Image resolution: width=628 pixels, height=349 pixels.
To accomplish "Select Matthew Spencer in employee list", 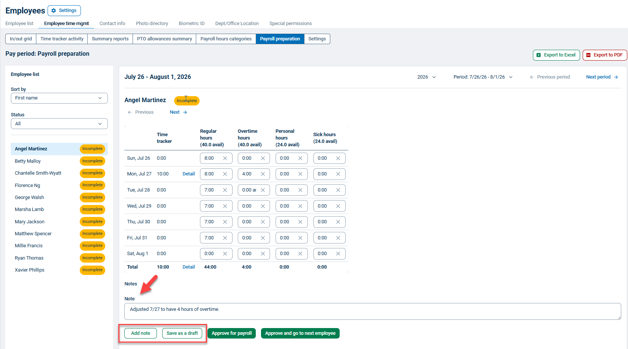I will coord(59,234).
